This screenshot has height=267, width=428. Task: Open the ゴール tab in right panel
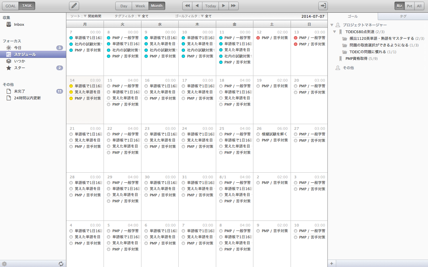coord(353,16)
